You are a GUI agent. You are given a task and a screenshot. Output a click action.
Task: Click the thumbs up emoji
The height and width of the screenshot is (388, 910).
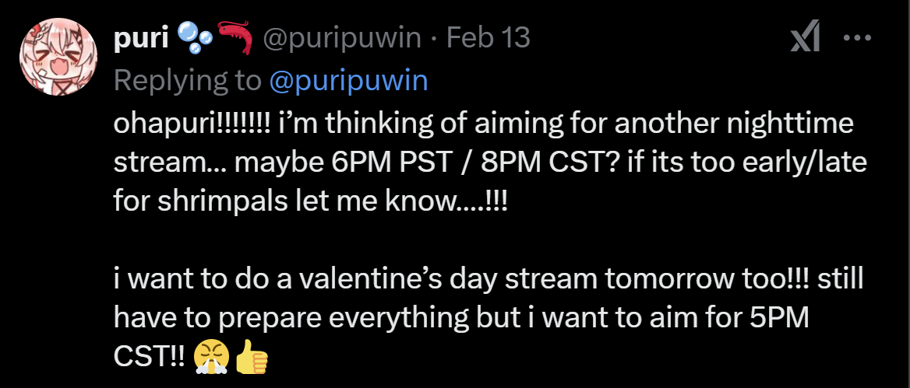tap(251, 358)
